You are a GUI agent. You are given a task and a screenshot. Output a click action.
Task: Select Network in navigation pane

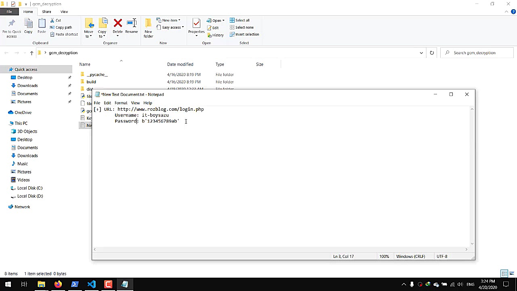(x=22, y=207)
